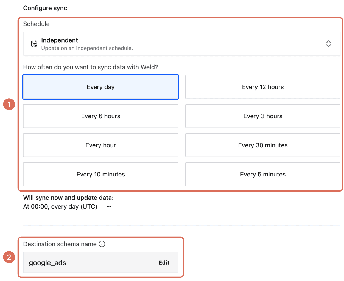Pick the Every 30 minutes option
The height and width of the screenshot is (281, 344).
pos(263,145)
